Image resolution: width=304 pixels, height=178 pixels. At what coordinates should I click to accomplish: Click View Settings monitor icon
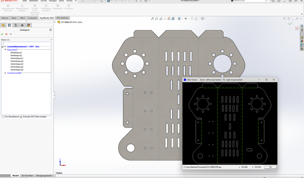pyautogui.click(x=203, y=19)
